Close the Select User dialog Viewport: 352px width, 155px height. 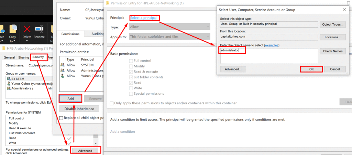pyautogui.click(x=344, y=9)
